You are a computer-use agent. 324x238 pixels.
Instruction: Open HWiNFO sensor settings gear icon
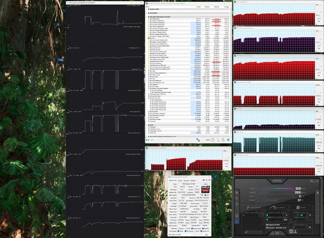click(223, 140)
